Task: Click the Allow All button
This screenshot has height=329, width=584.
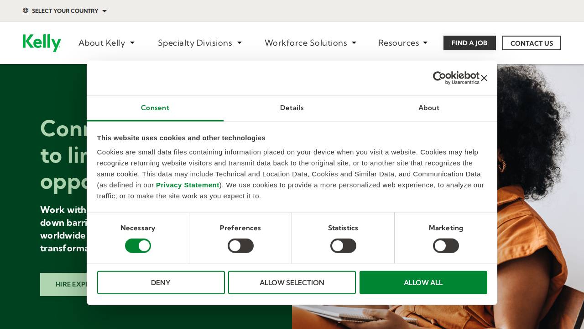Action: [423, 282]
